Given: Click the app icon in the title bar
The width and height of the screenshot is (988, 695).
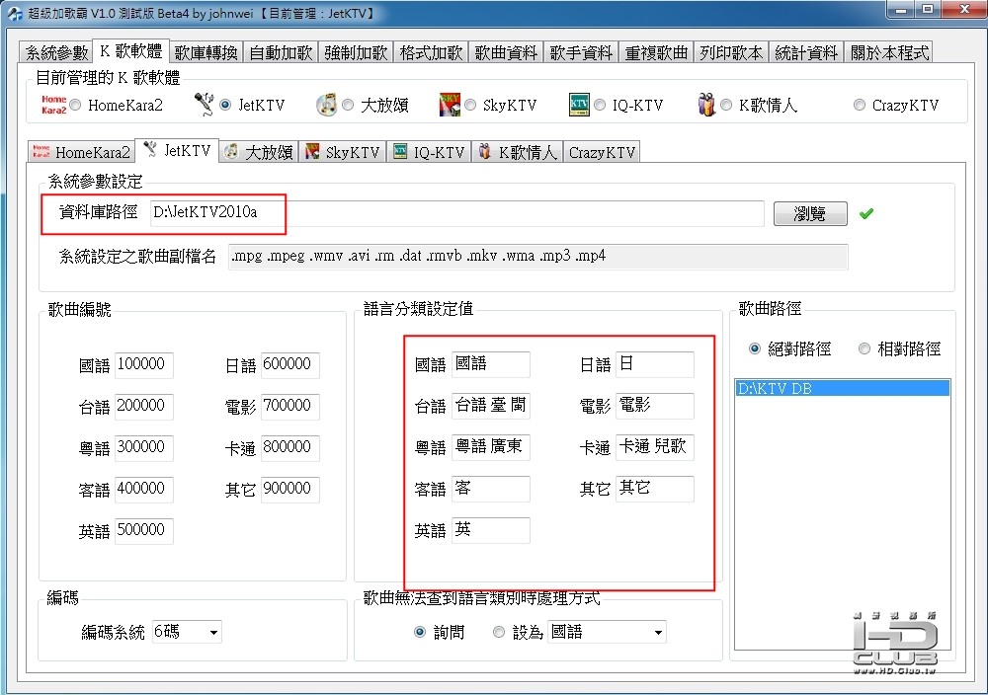Looking at the screenshot, I should (15, 13).
